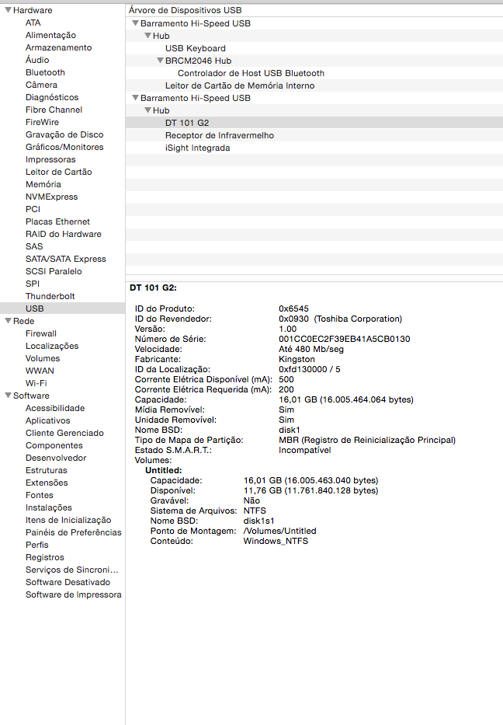Select DT 101 G2 device row
Image resolution: width=503 pixels, height=725 pixels.
tap(314, 123)
